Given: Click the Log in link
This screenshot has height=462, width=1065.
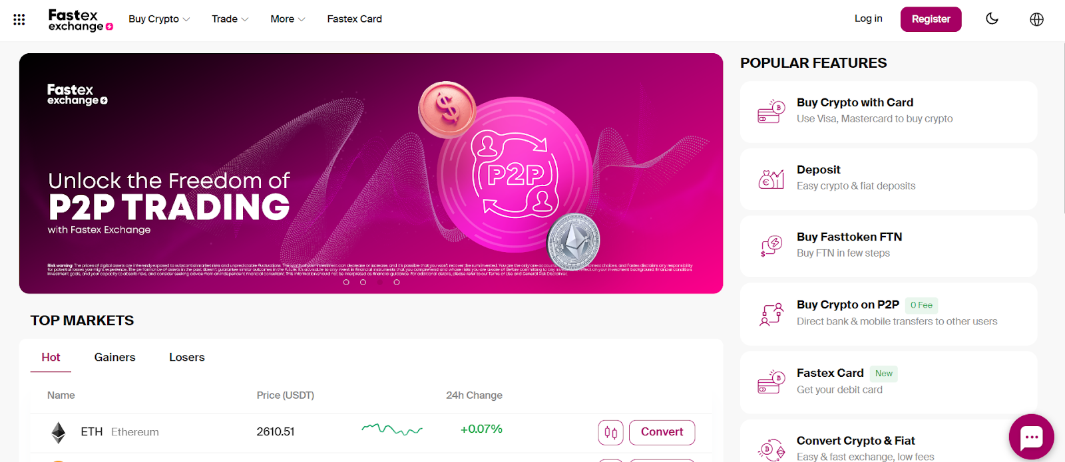Looking at the screenshot, I should point(868,19).
